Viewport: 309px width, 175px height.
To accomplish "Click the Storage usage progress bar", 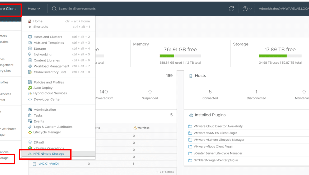I will (x=280, y=56).
